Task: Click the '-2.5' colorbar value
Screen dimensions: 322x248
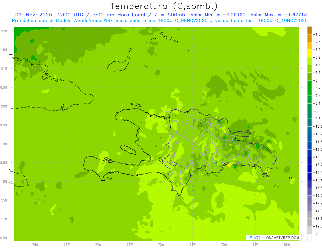Action: [317, 42]
